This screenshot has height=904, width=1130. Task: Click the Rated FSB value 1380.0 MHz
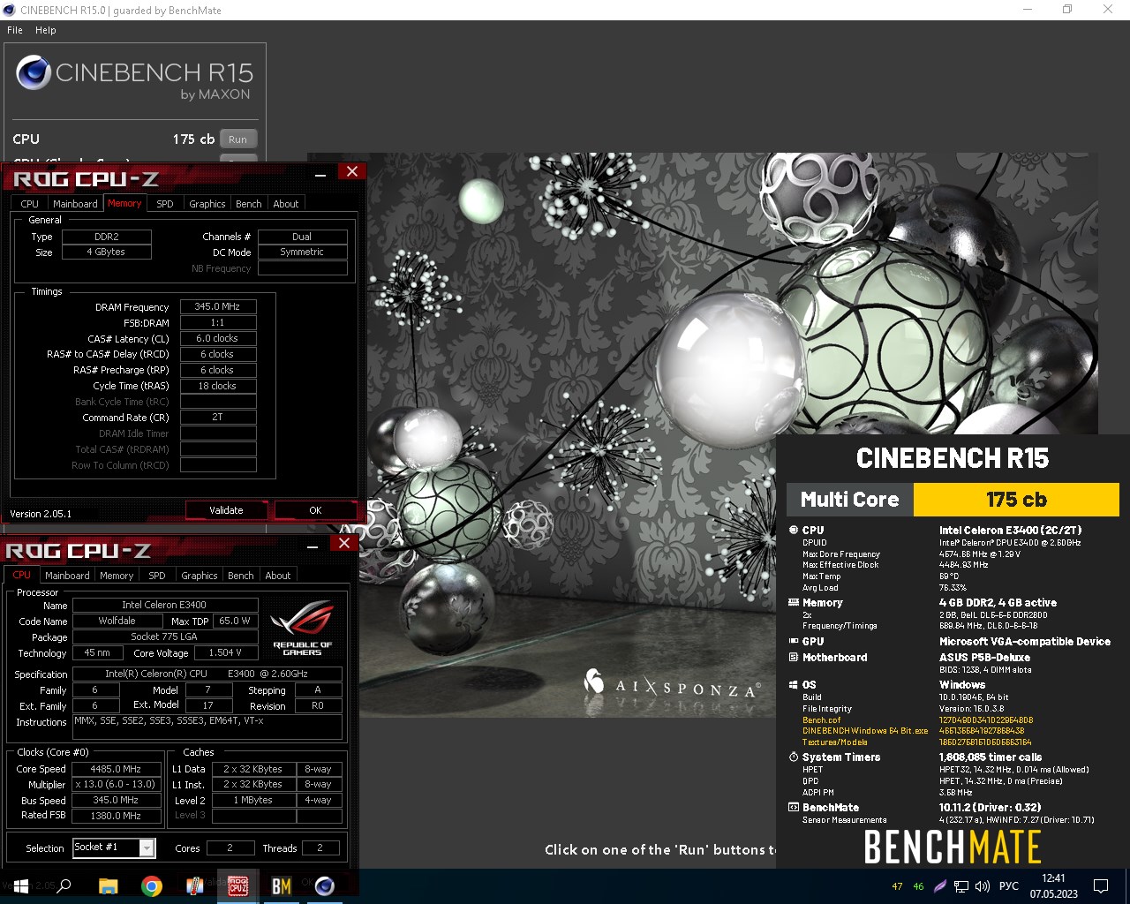pos(116,817)
